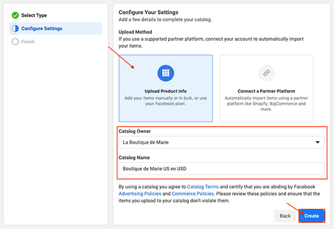This screenshot has width=334, height=229.
Task: Click the blue grid Upload Product Info icon
Action: click(x=165, y=73)
